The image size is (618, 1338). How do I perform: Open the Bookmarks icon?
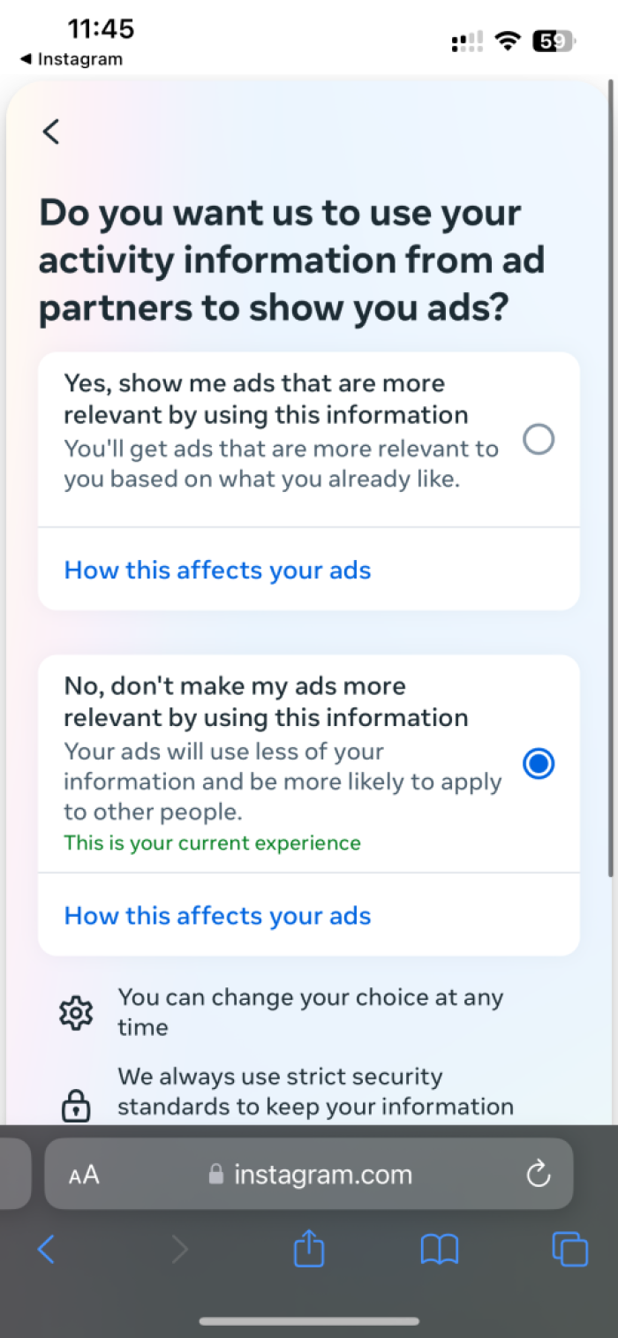[x=439, y=1249]
